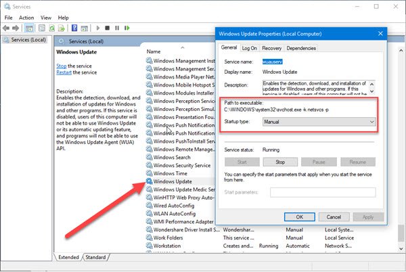Click the gear icon beside Windows PushToInstall
406x272 pixels.
click(x=149, y=141)
